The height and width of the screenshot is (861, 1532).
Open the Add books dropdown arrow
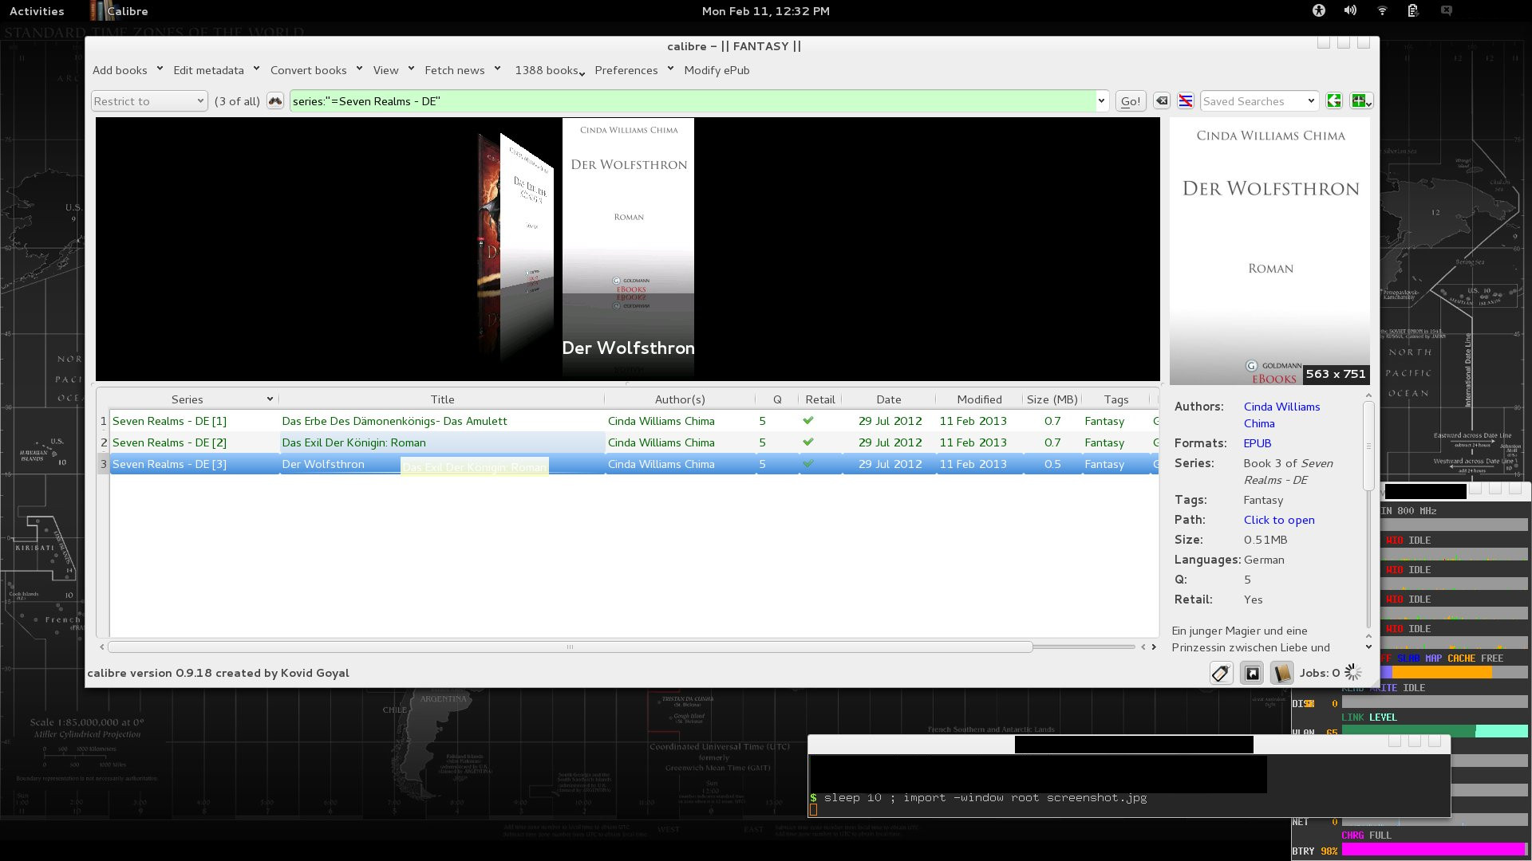point(160,69)
